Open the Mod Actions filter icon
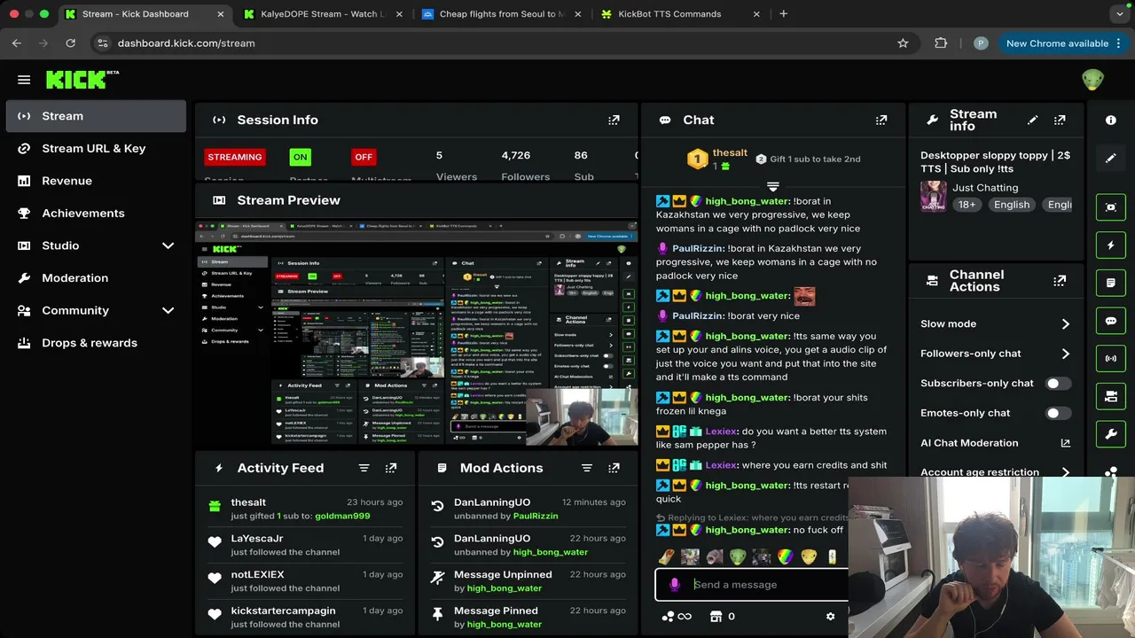Image resolution: width=1135 pixels, height=638 pixels. pyautogui.click(x=586, y=468)
